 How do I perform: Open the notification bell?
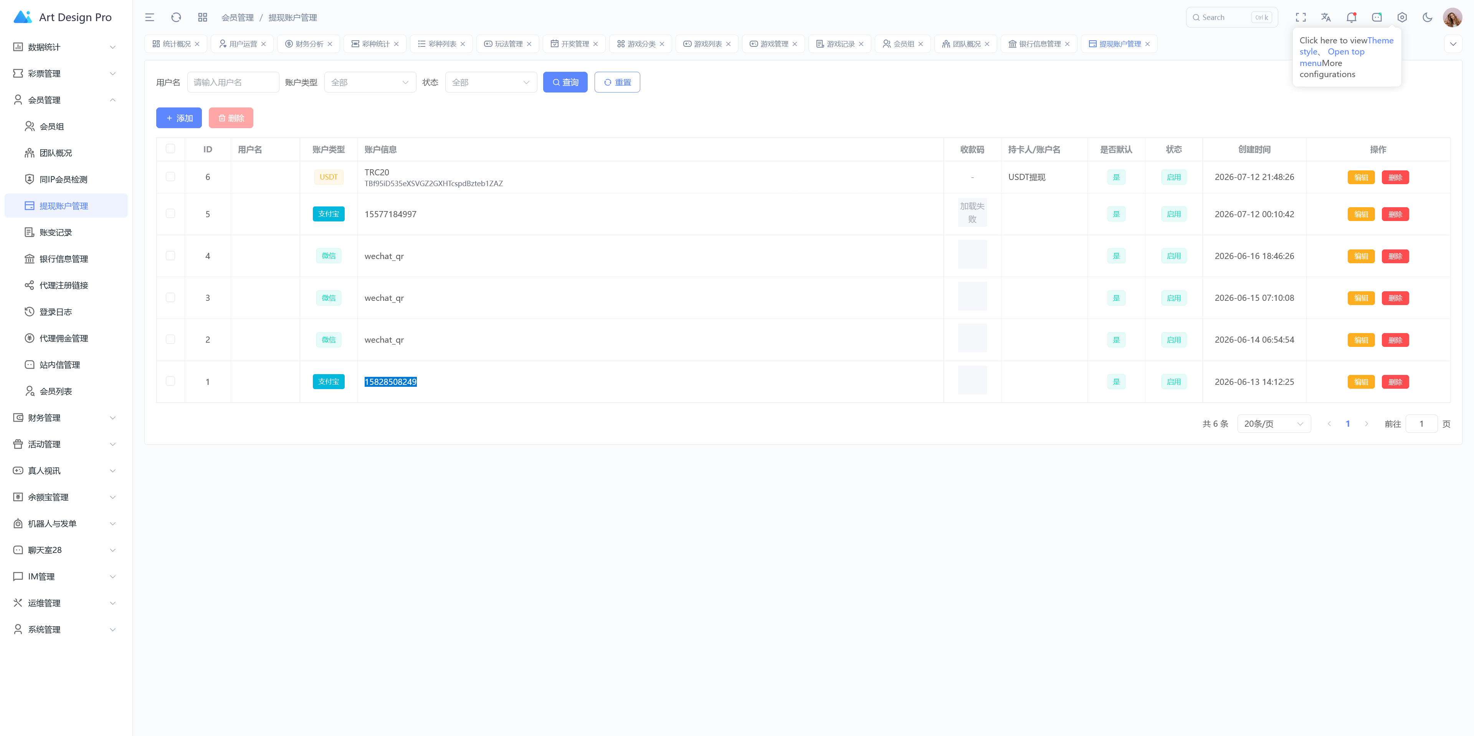(1352, 17)
